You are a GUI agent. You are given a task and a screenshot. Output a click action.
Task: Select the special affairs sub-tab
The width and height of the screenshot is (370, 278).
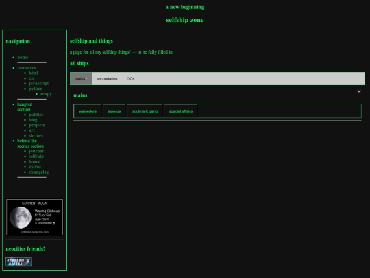tap(180, 111)
